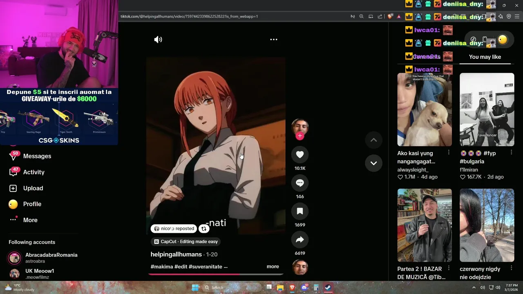This screenshot has width=523, height=294.
Task: Open the 'nico reposted' label
Action: tap(174, 229)
